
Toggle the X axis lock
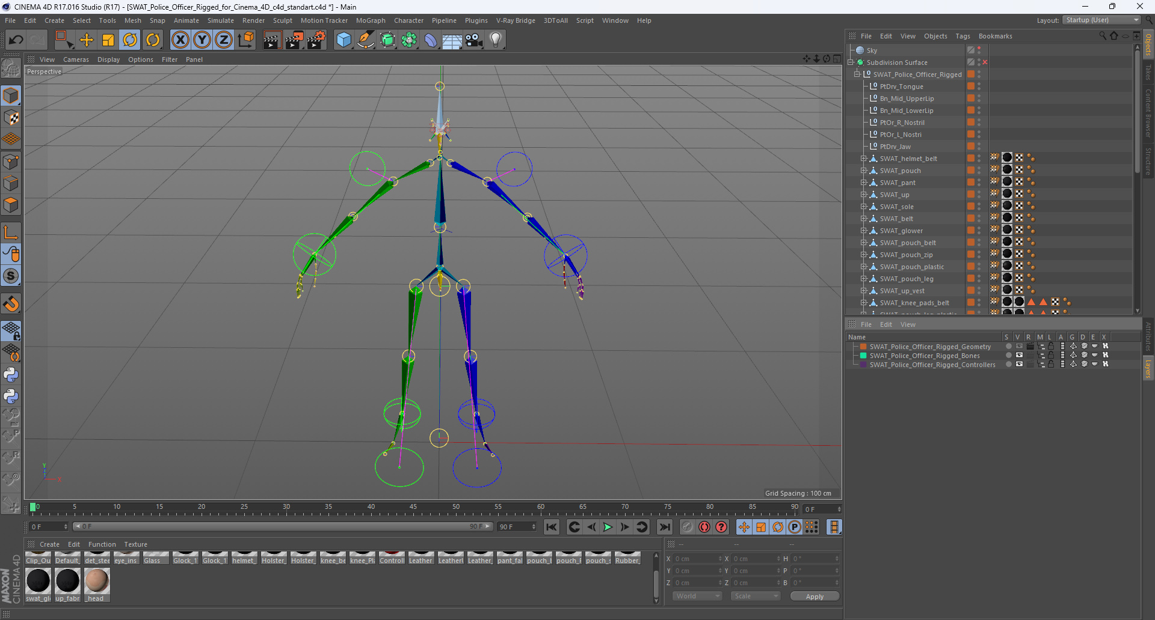pos(180,40)
